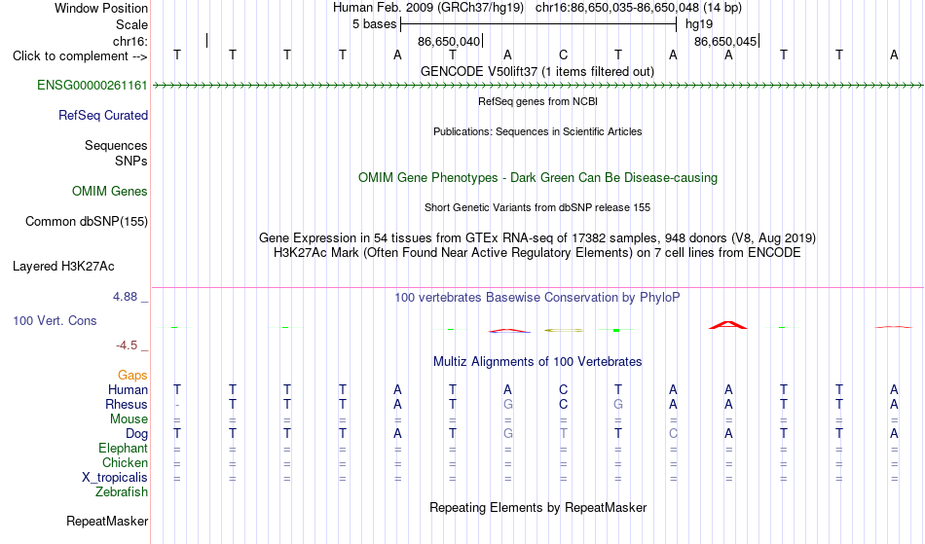Open the Layered H3K27Ac track label

point(63,267)
